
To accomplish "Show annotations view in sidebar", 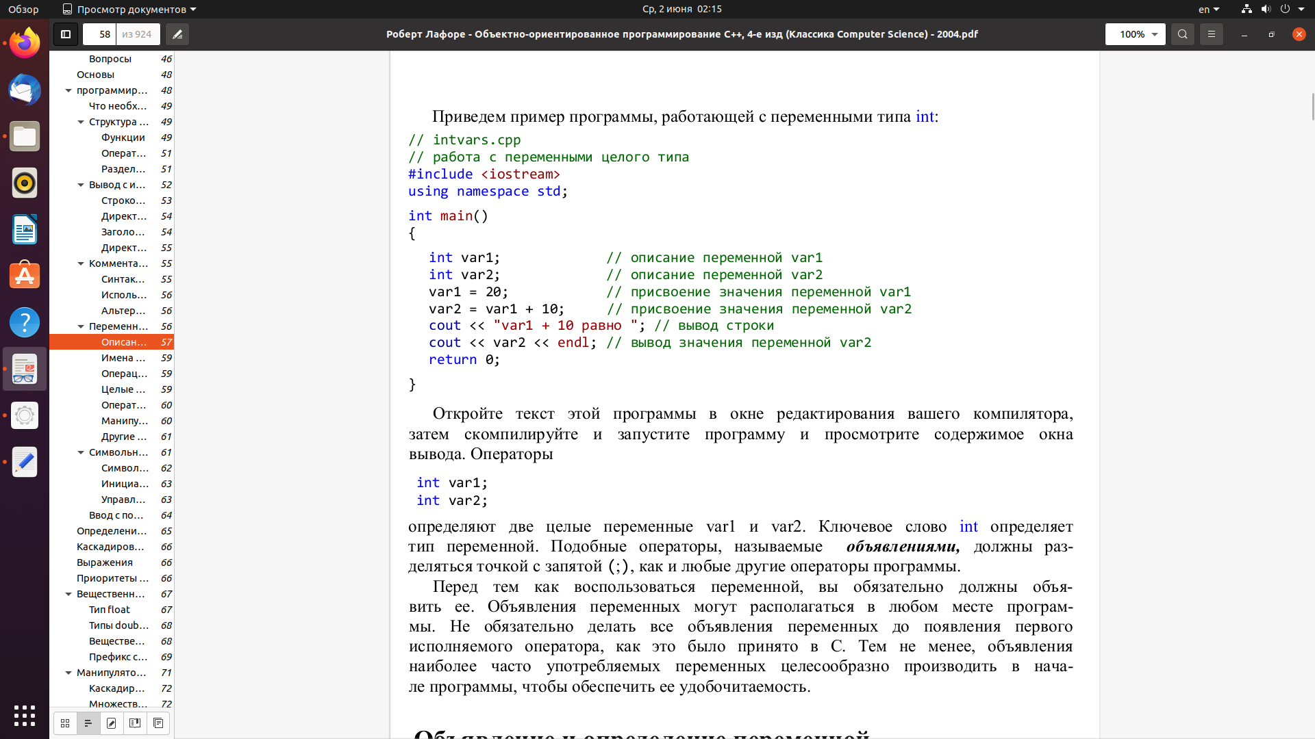I will [x=112, y=723].
